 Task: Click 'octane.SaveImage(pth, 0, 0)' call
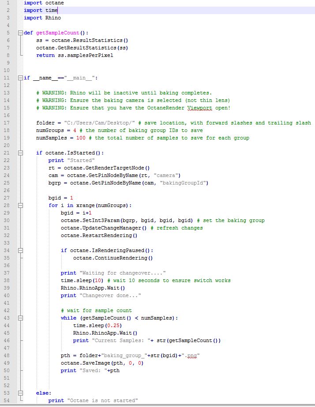102,363
